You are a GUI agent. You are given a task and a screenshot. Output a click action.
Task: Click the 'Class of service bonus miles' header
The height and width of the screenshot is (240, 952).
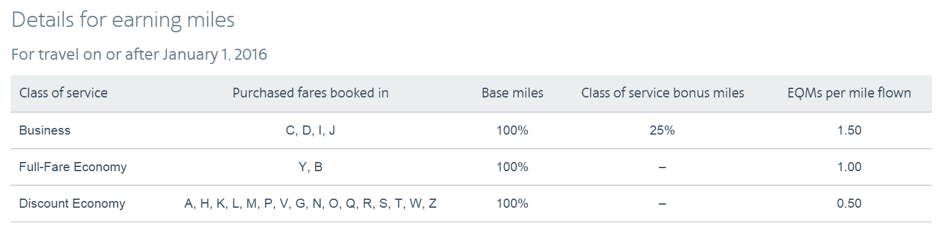point(662,93)
